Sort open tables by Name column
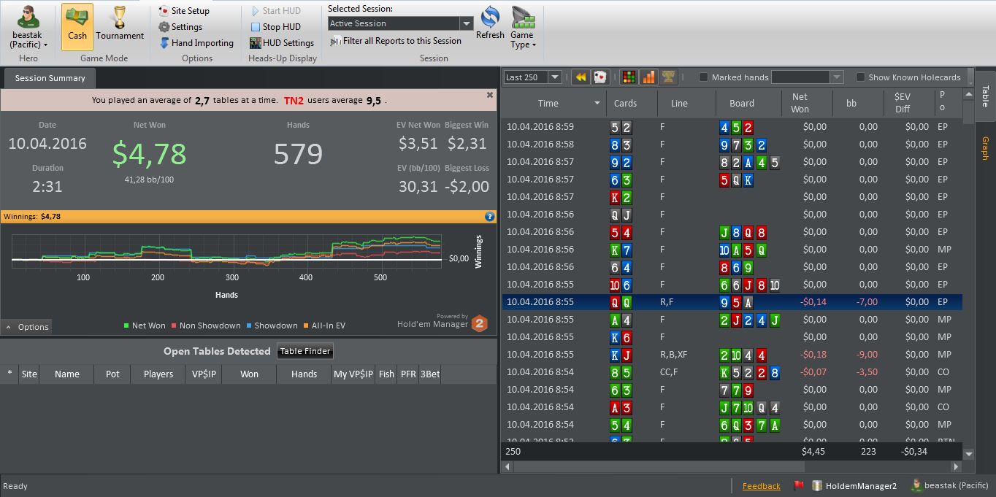996x497 pixels. (67, 374)
